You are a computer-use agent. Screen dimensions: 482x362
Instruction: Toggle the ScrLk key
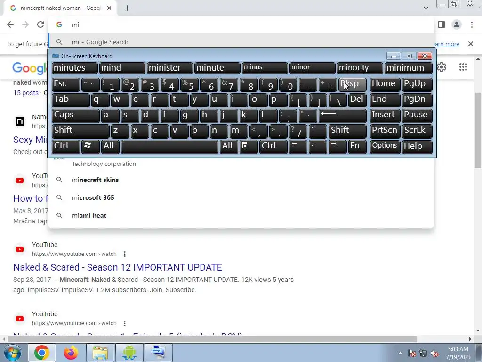(x=417, y=131)
